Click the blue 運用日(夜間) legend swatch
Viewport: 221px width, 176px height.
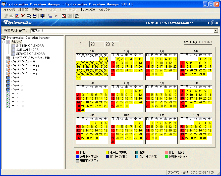pyautogui.click(x=78, y=157)
